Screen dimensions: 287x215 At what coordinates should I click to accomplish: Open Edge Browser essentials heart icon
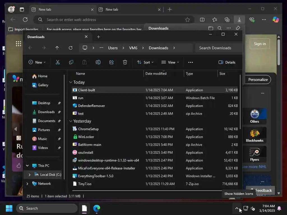[252, 20]
